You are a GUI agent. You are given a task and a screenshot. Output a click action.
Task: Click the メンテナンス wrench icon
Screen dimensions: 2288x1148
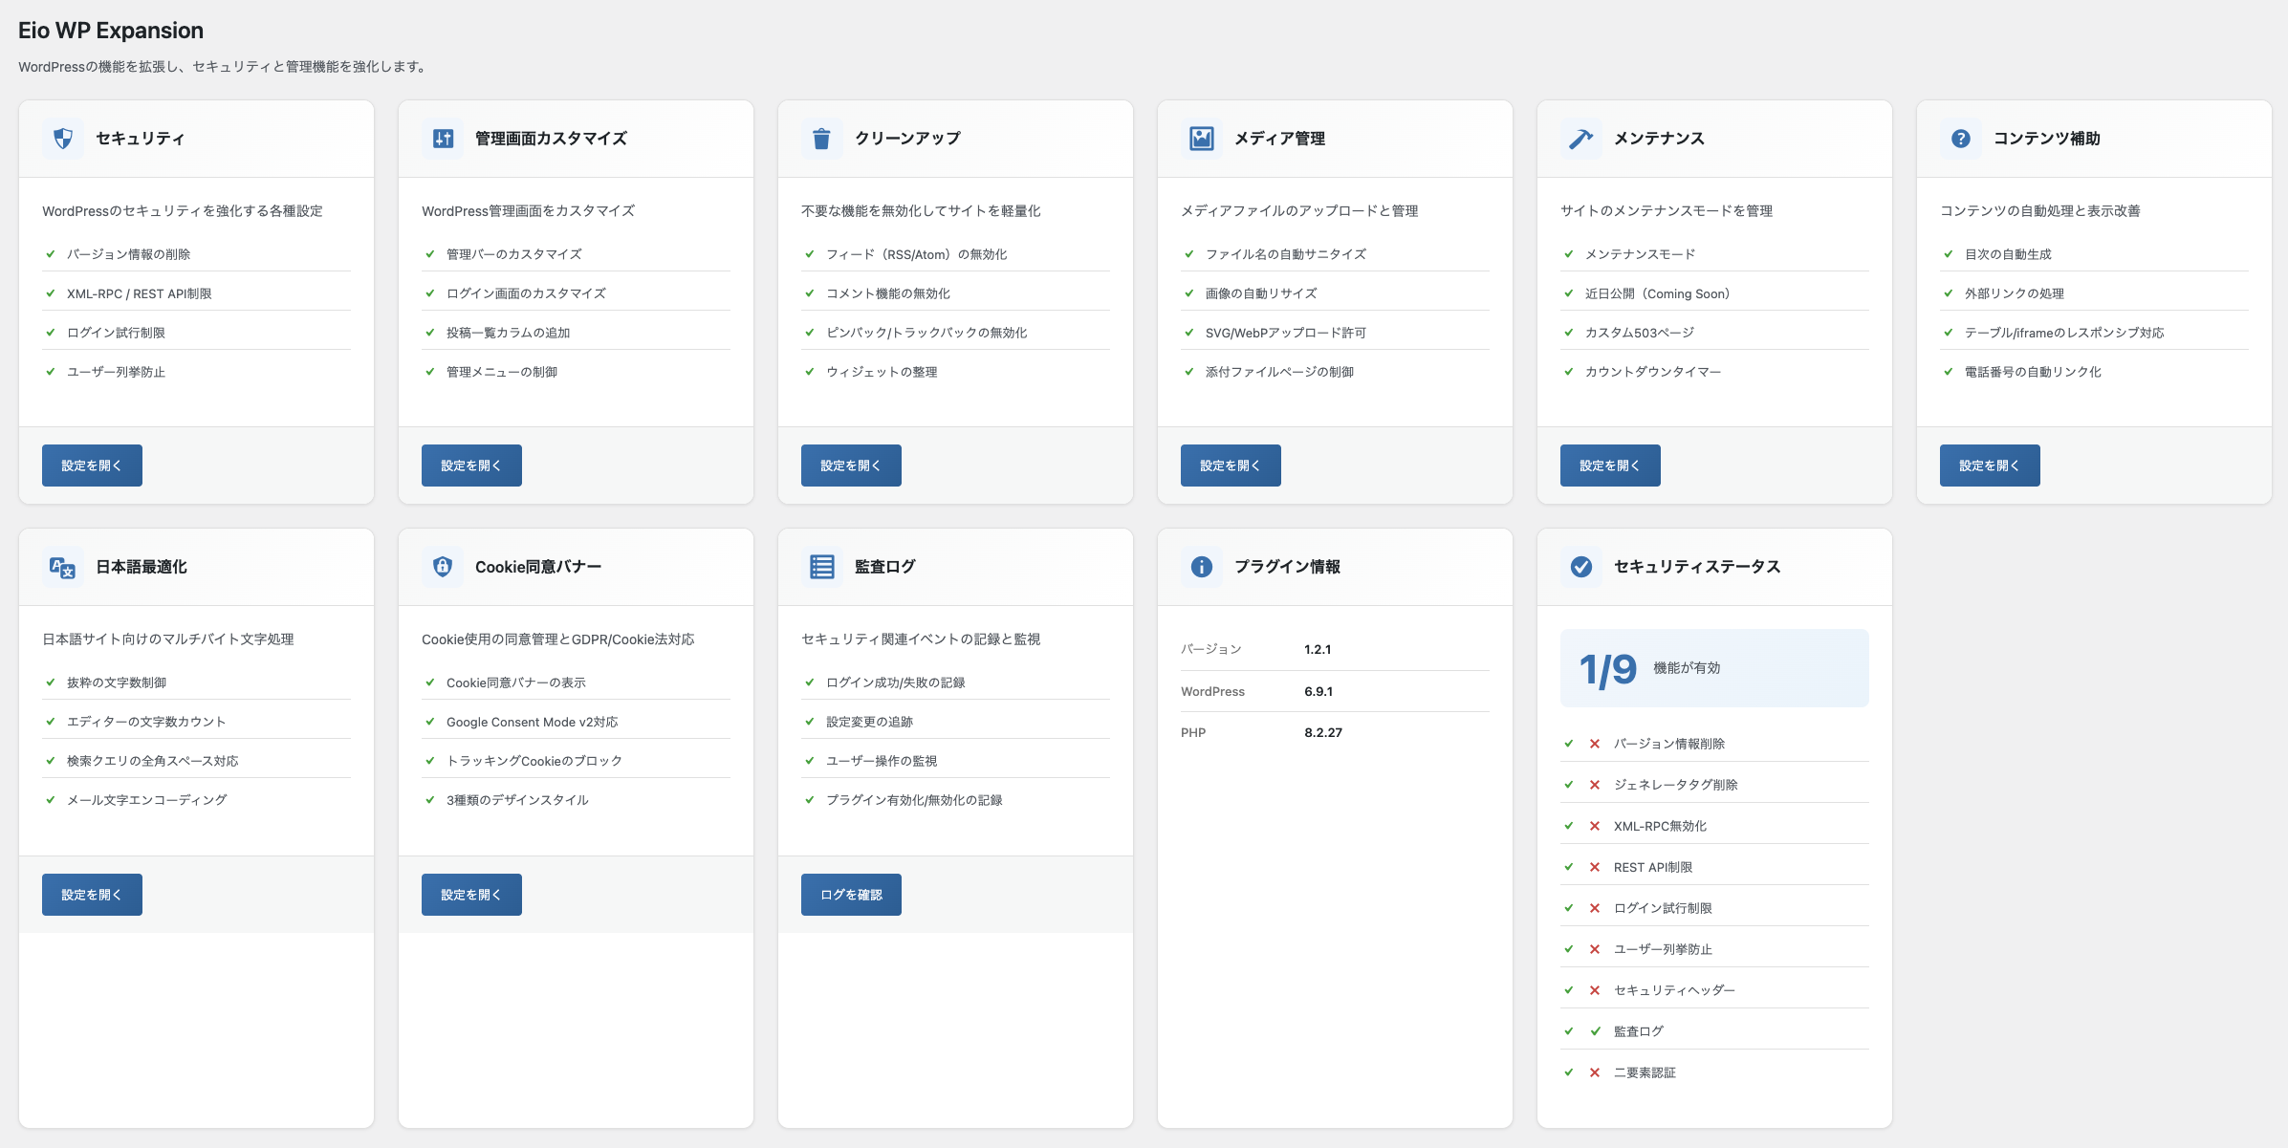pos(1580,138)
